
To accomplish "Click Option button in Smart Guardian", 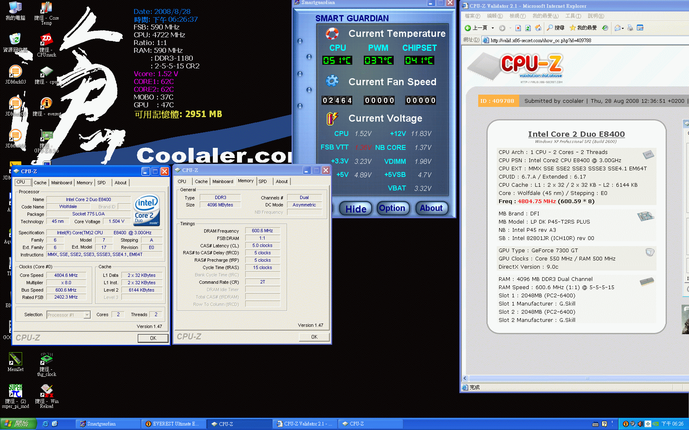I will pyautogui.click(x=392, y=208).
